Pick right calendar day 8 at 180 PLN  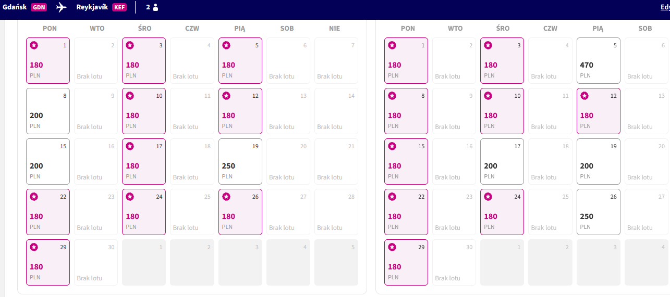pos(406,111)
